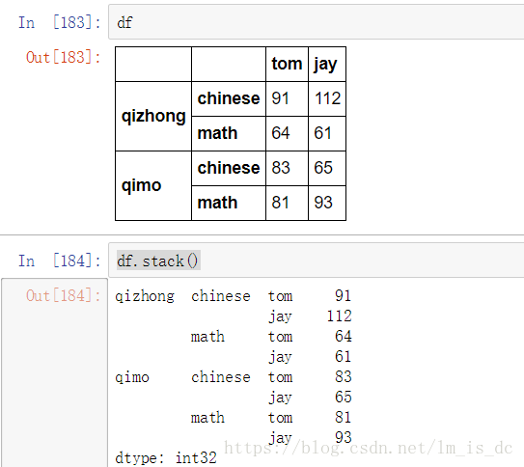Image resolution: width=524 pixels, height=467 pixels.
Task: Click the code cell containing df.stack()
Action: 317,261
